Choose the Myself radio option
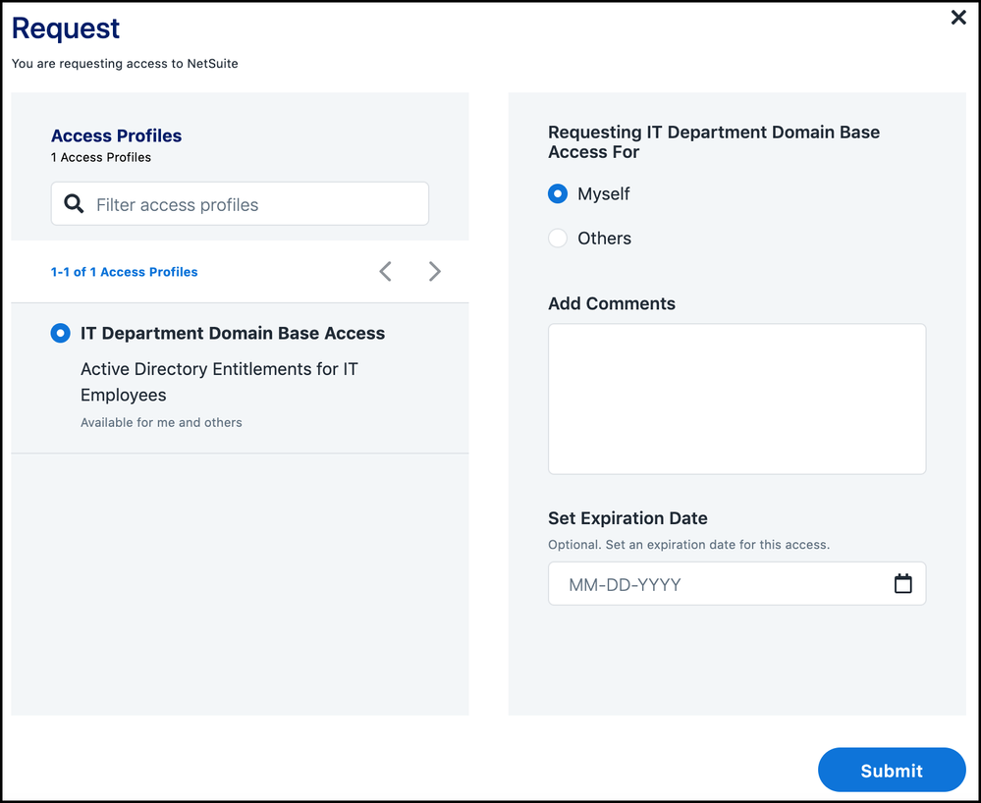This screenshot has height=803, width=981. click(x=558, y=194)
